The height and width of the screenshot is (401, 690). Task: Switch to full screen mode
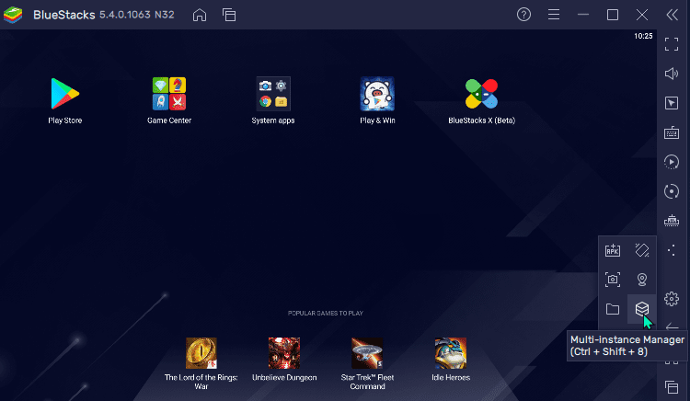coord(672,44)
